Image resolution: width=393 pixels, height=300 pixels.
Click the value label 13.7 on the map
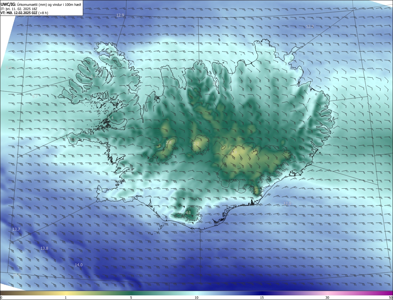pos(16,229)
